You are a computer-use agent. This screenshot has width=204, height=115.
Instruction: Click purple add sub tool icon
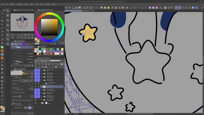click(24, 44)
